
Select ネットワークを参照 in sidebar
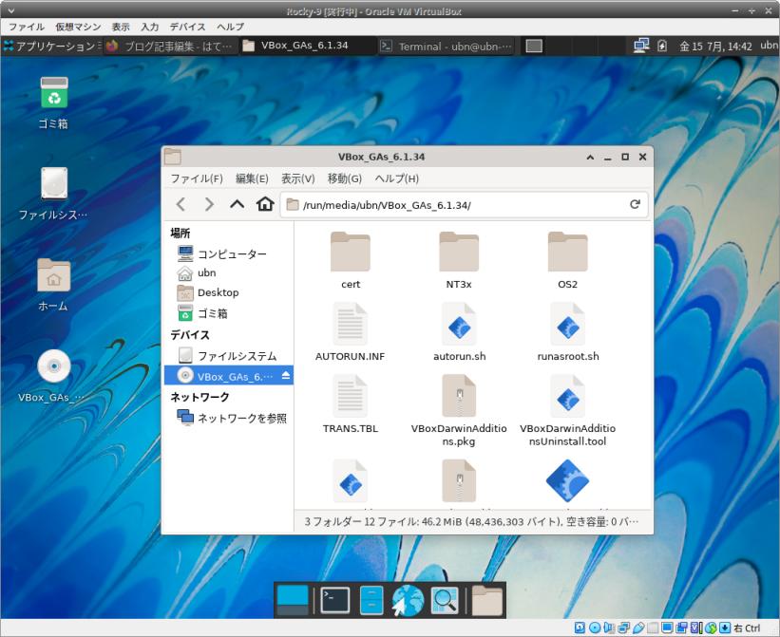229,418
